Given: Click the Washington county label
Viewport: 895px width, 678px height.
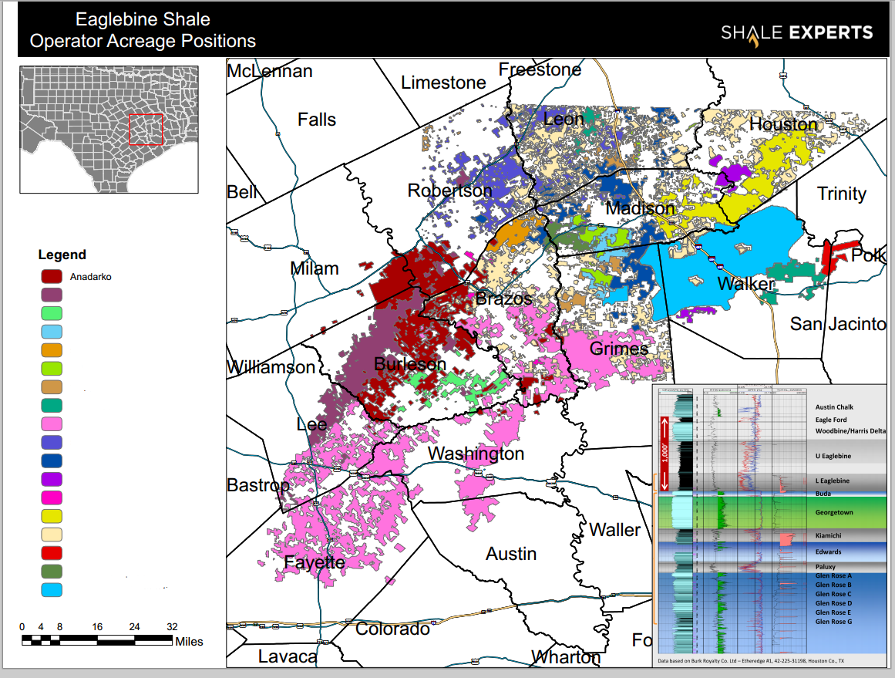Looking at the screenshot, I should 476,454.
